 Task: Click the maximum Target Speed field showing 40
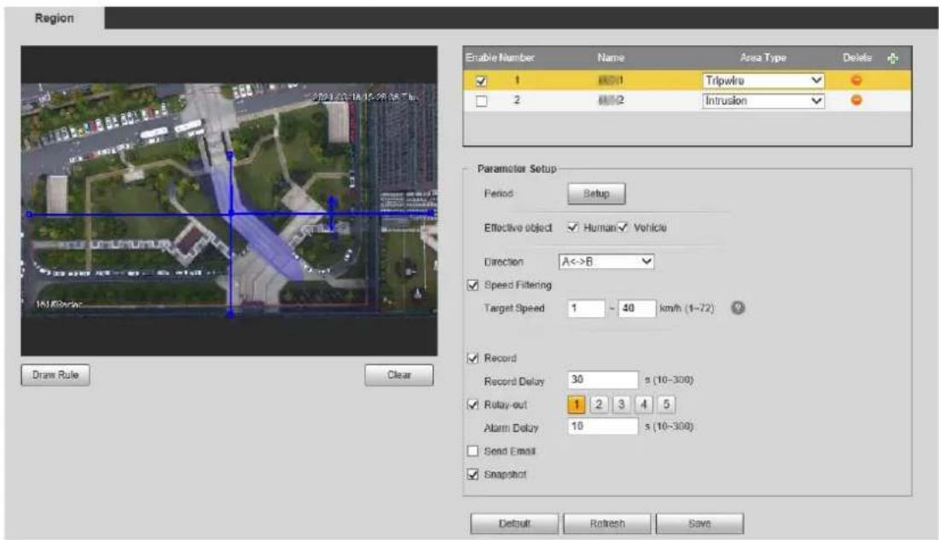637,308
